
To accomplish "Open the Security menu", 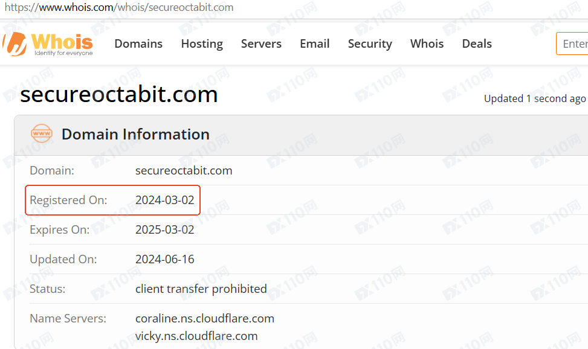I will (370, 44).
